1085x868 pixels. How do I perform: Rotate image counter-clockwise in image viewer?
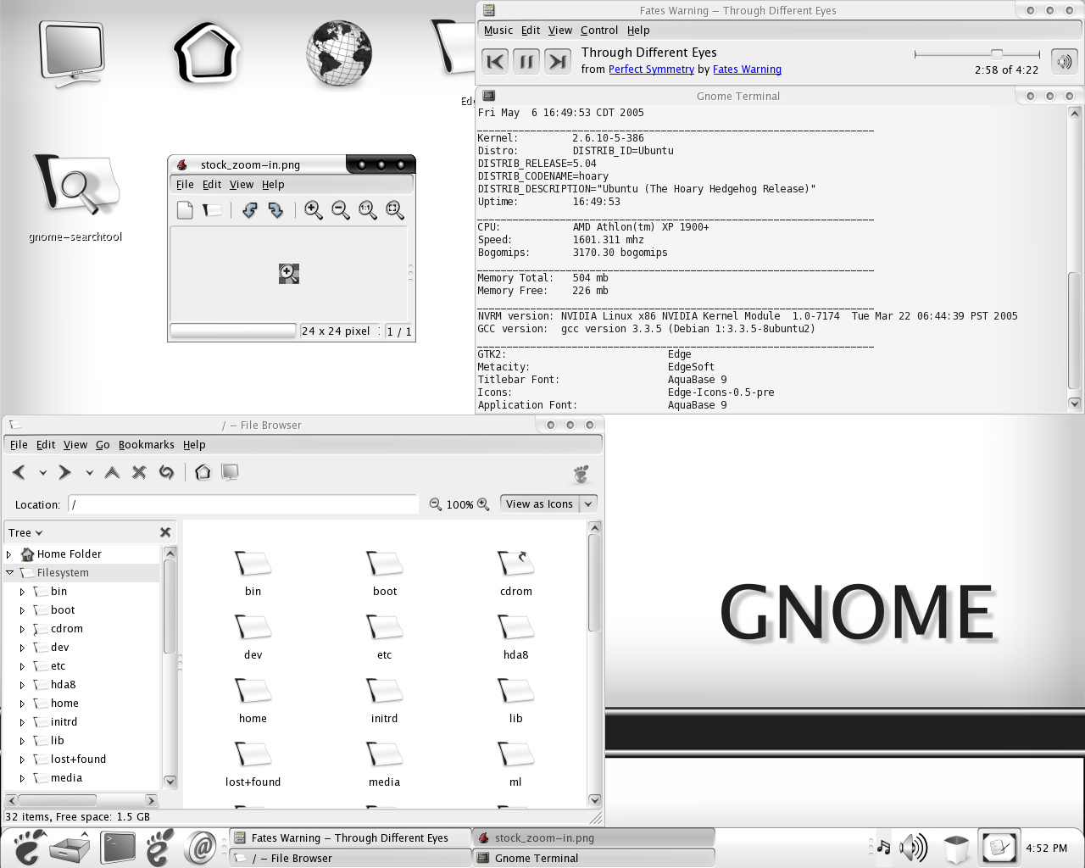249,210
